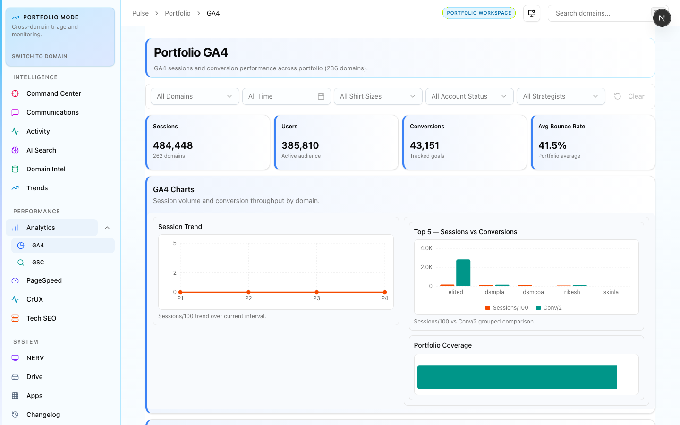Focus the Search domains input field
Screen dimensions: 680x425
pos(599,13)
